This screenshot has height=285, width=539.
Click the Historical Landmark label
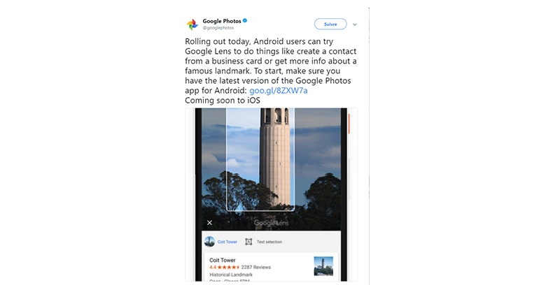(x=231, y=275)
